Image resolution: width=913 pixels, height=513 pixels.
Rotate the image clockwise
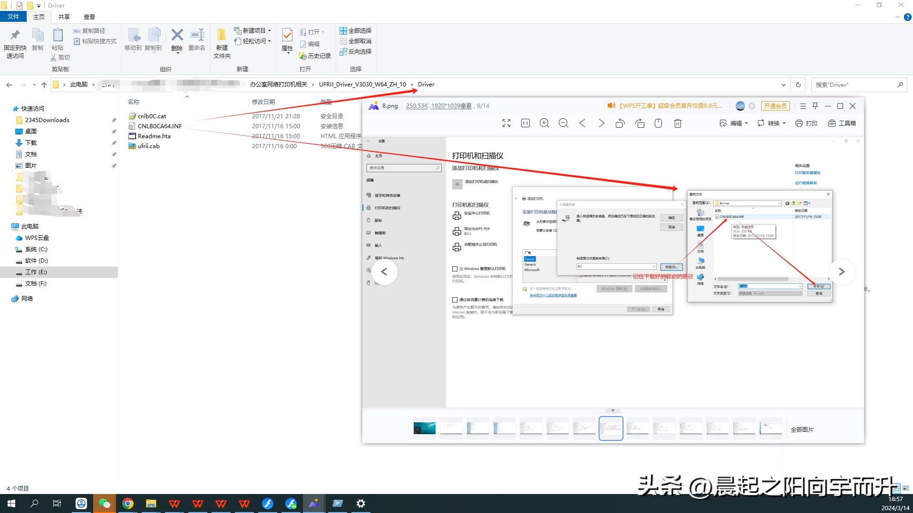tap(640, 123)
